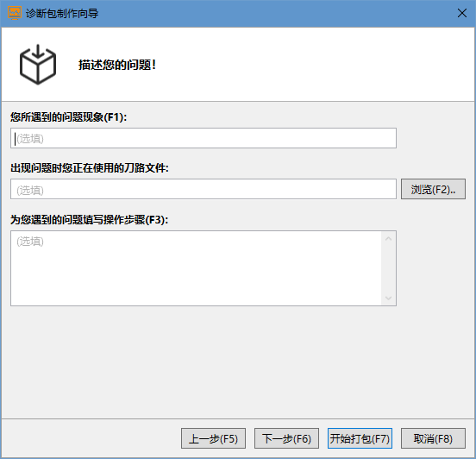
Task: Click the 您所遇到的问题现象(F1) label
Action: pyautogui.click(x=69, y=117)
